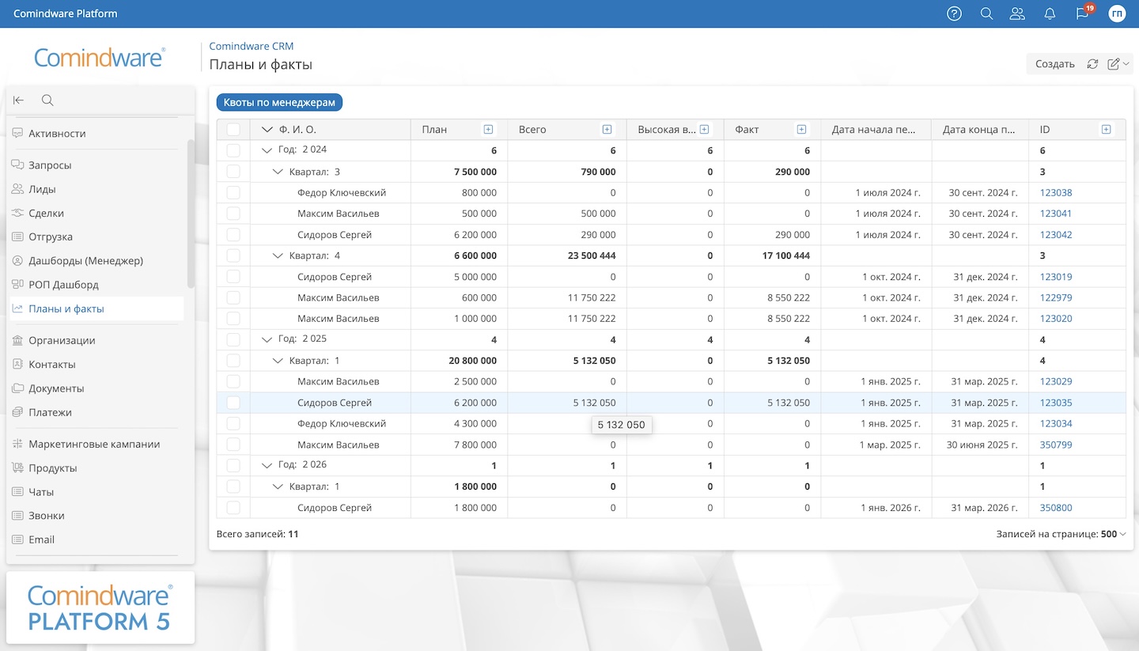Screen dimensions: 1139x651
Task: Open the notifications bell icon
Action: (x=1050, y=13)
